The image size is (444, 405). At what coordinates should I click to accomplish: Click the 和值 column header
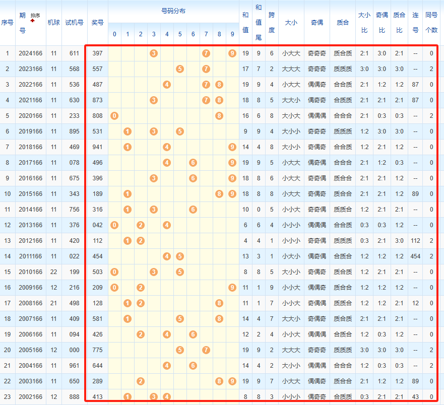[245, 22]
